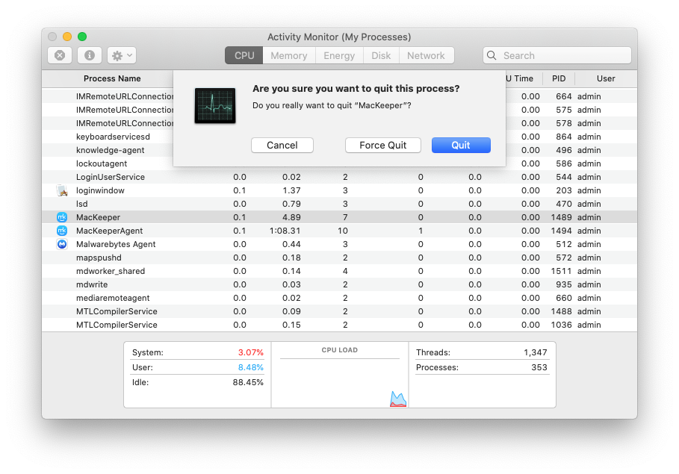The image size is (679, 474).
Task: Select the mapspushd process name
Action: pyautogui.click(x=99, y=258)
